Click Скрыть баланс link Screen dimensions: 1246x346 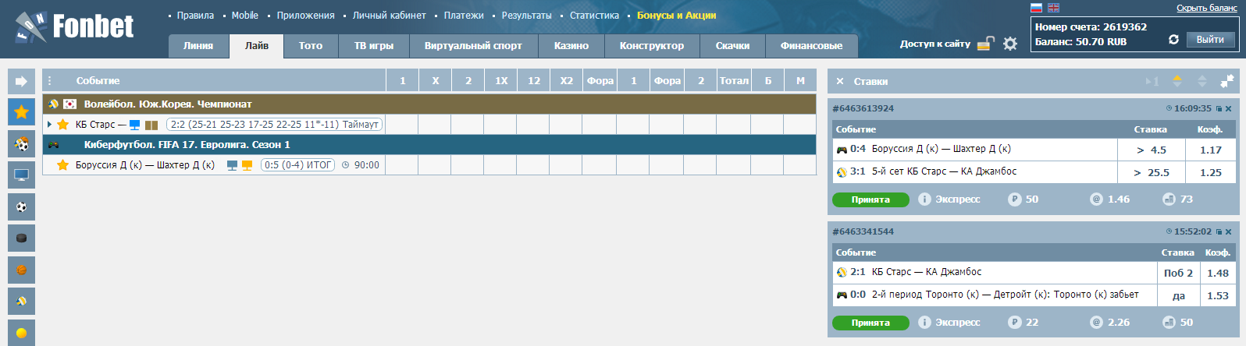(x=1207, y=8)
